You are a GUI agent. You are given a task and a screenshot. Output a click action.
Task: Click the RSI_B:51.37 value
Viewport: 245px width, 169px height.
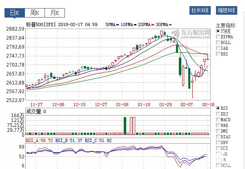tap(69, 140)
